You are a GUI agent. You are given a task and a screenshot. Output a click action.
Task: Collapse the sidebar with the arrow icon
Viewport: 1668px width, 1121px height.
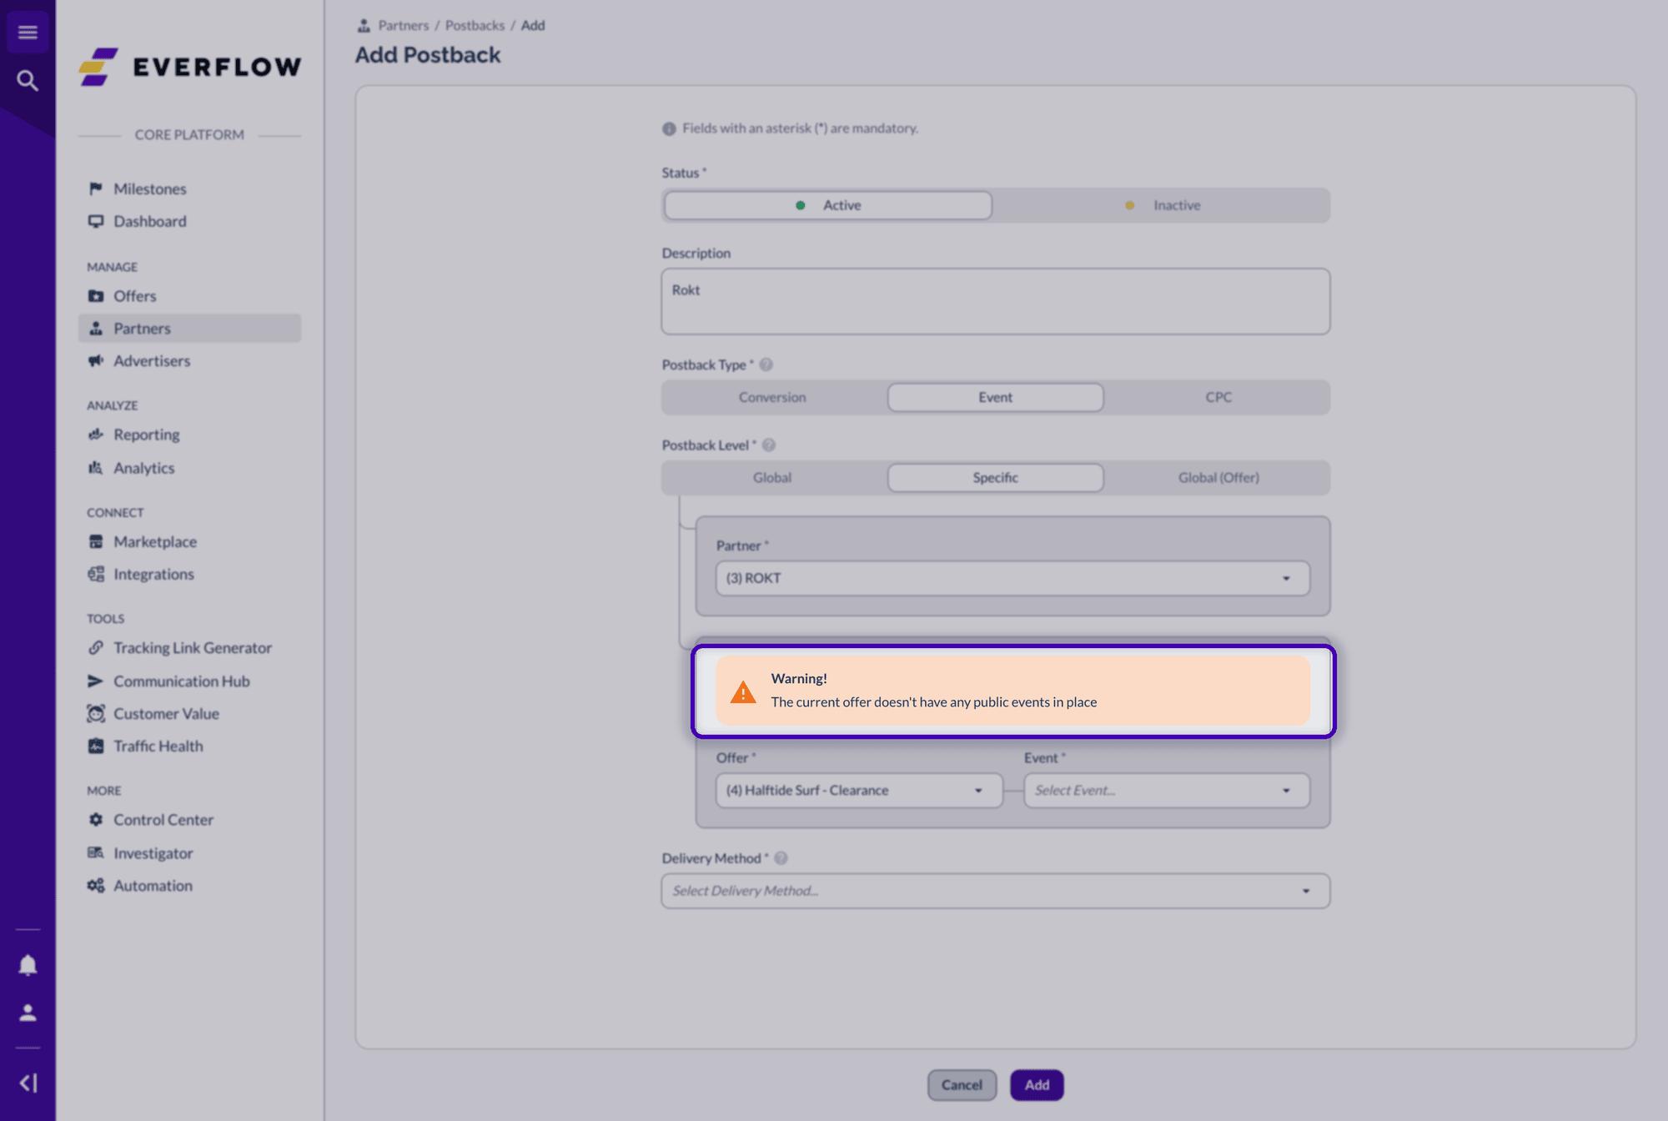28,1083
